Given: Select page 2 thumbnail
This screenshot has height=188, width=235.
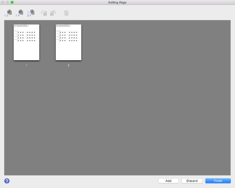Looking at the screenshot, I should click(x=68, y=42).
